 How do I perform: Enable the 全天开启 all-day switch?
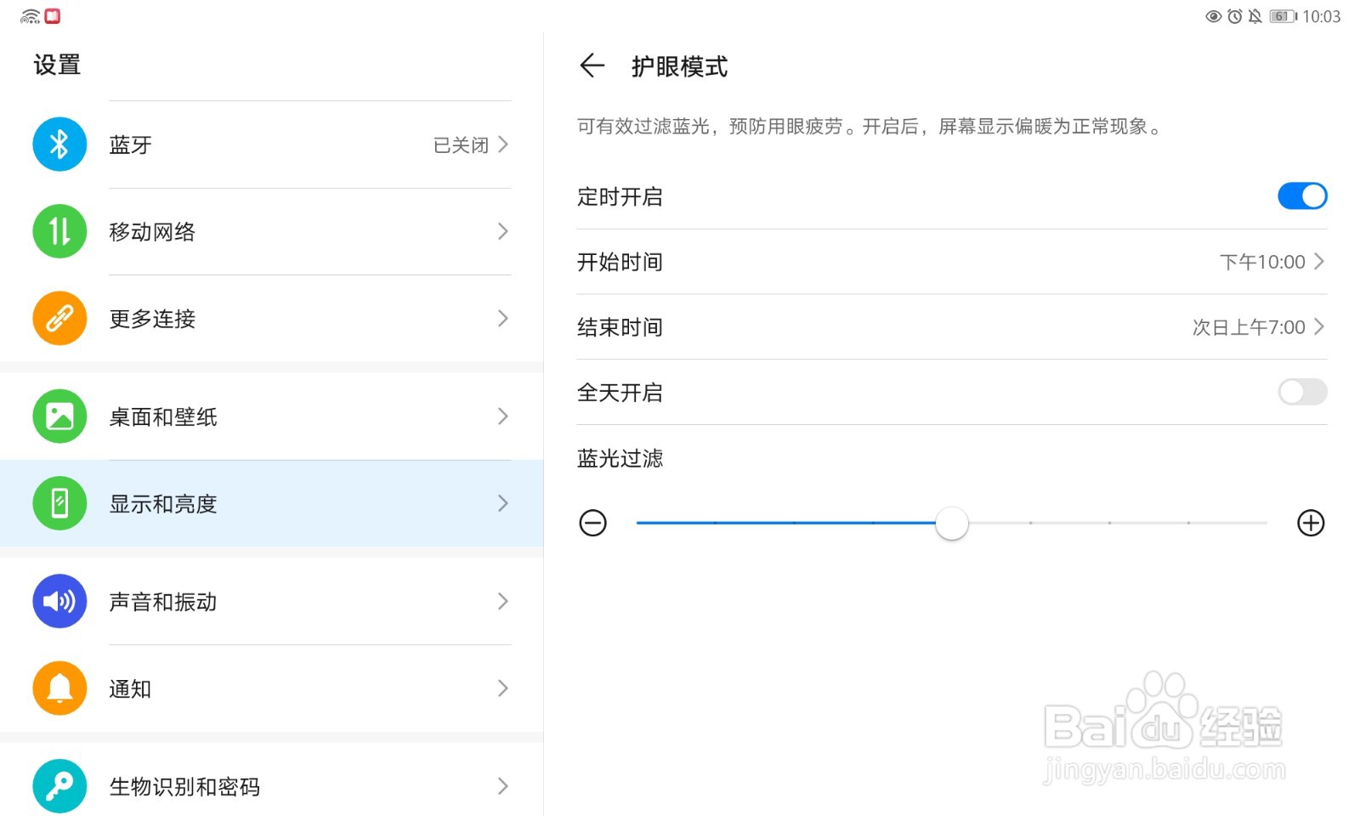1301,392
